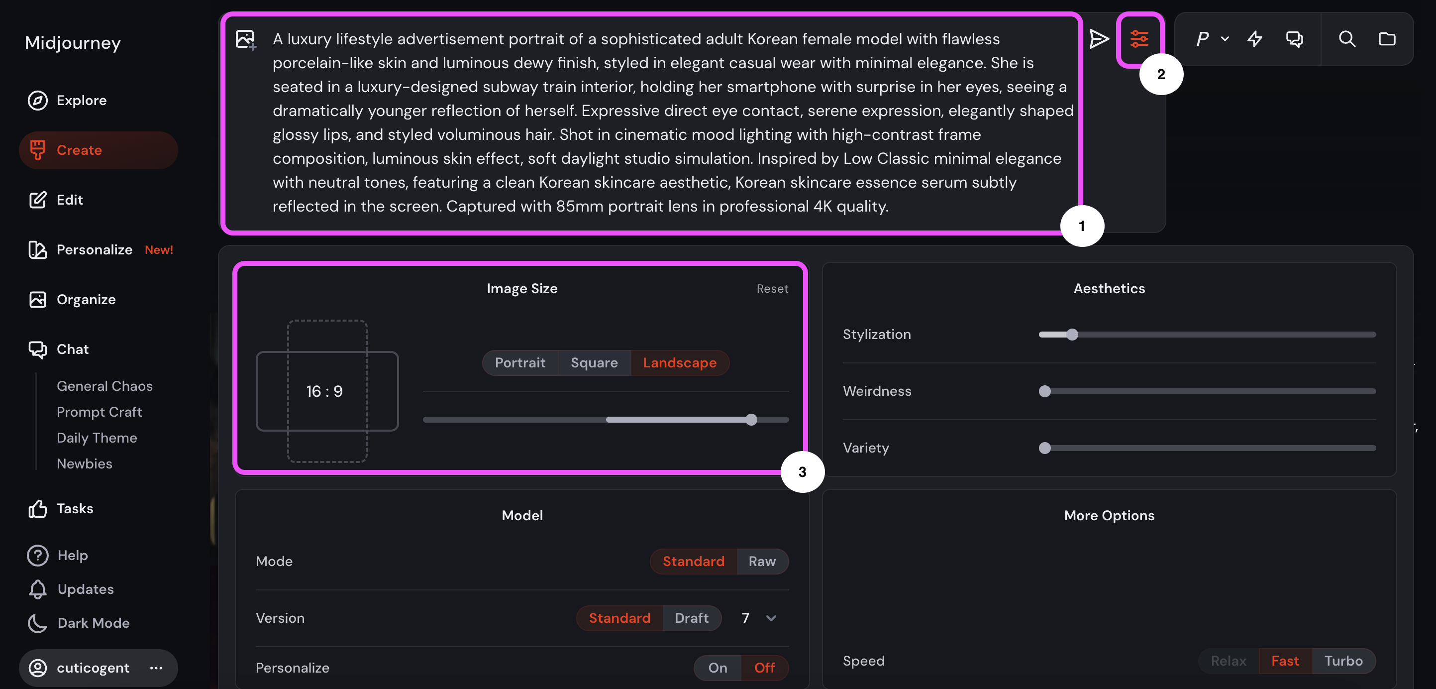Toggle the settings sliders icon

[1139, 39]
